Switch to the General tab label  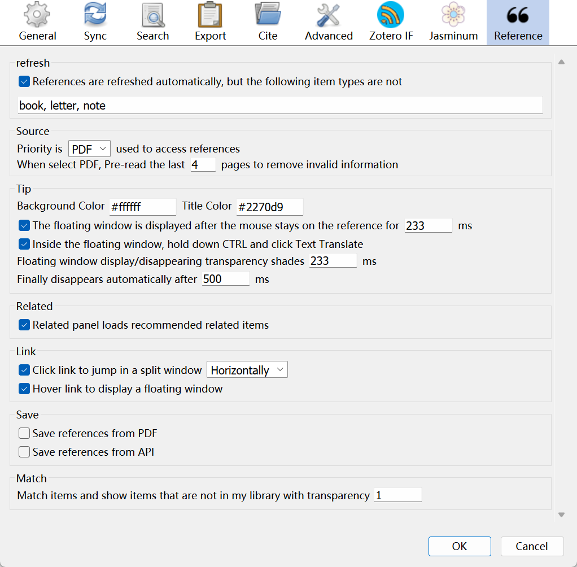pyautogui.click(x=37, y=36)
